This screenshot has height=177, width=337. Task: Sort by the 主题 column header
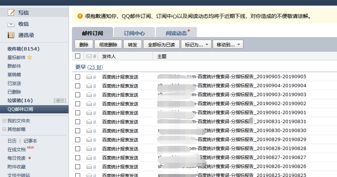tap(162, 56)
